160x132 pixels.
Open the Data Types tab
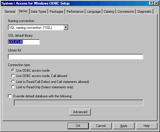[38, 12]
